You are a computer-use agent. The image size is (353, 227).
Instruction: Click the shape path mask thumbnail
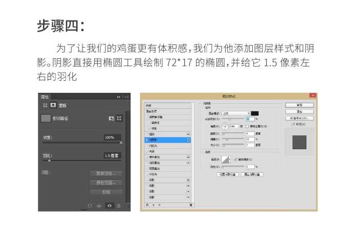46,118
